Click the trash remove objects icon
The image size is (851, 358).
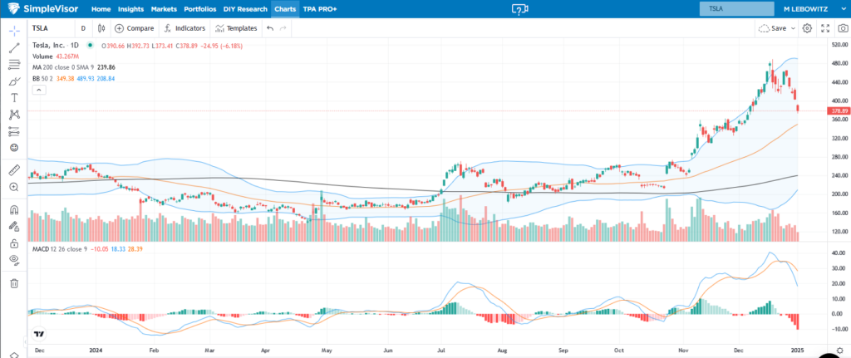[15, 282]
